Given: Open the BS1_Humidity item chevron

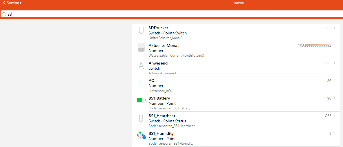Looking at the screenshot, I should coord(334,133).
